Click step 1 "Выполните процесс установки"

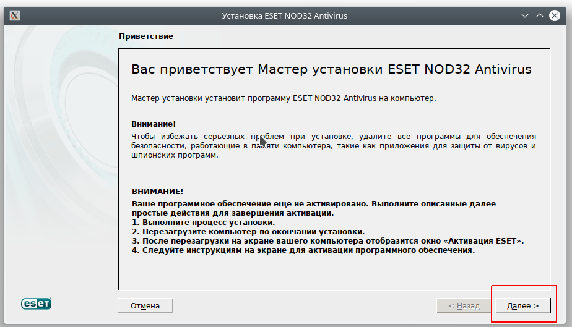pyautogui.click(x=203, y=222)
